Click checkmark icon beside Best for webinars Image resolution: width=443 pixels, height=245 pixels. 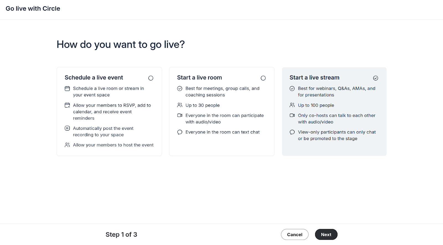click(x=292, y=89)
